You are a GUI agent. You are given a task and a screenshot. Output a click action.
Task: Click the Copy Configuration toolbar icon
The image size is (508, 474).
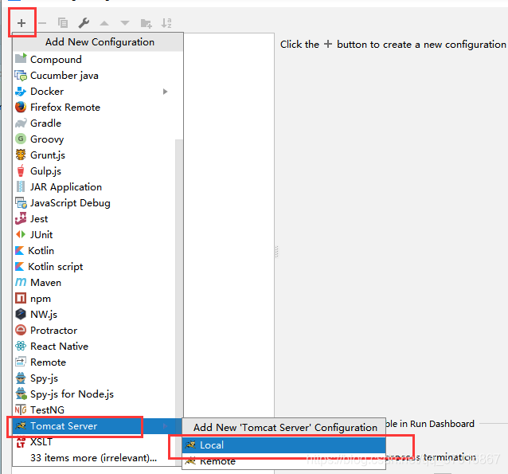63,22
